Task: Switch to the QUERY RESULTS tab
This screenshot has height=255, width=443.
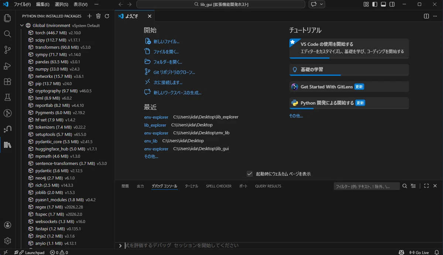Action: 268,186
